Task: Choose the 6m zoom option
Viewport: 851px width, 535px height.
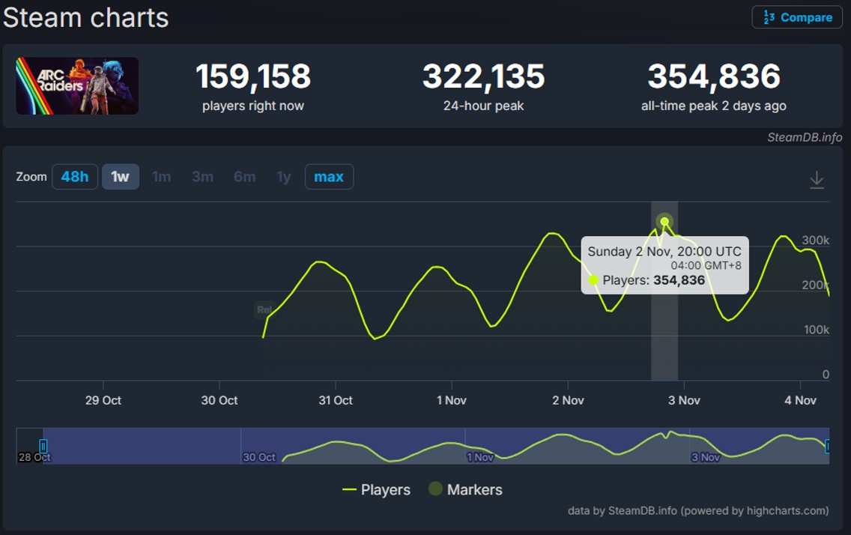Action: 244,177
